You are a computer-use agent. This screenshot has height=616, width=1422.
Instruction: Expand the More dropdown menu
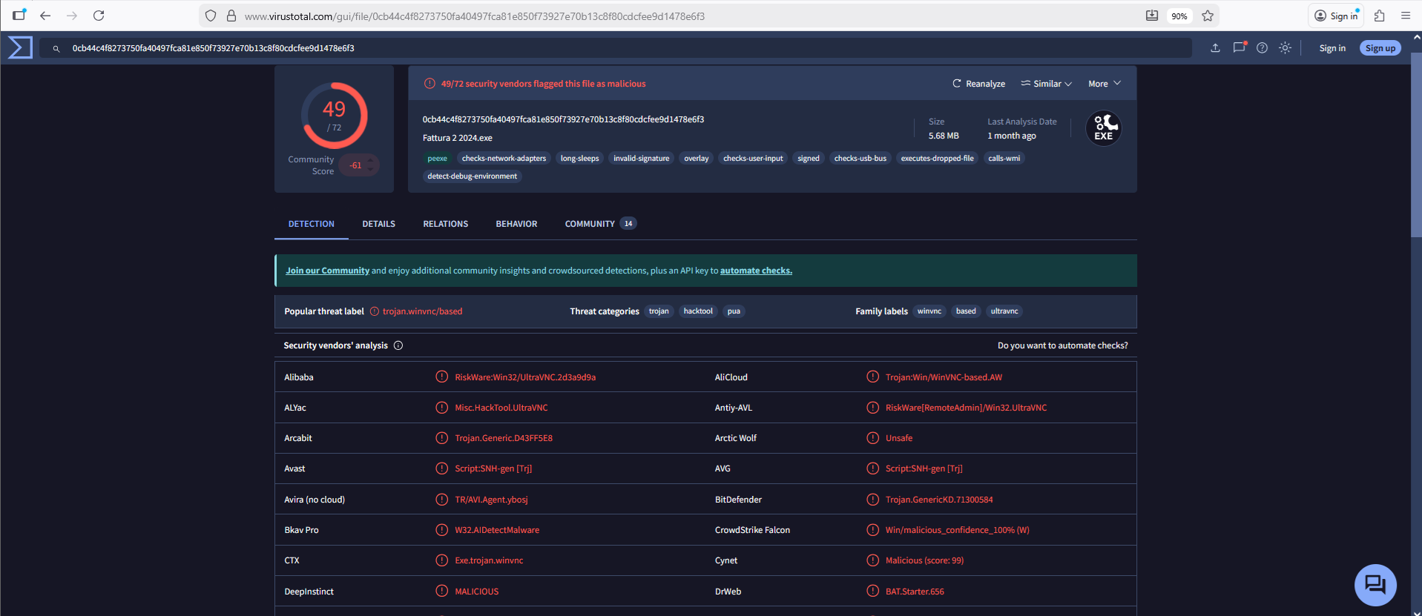(1104, 84)
